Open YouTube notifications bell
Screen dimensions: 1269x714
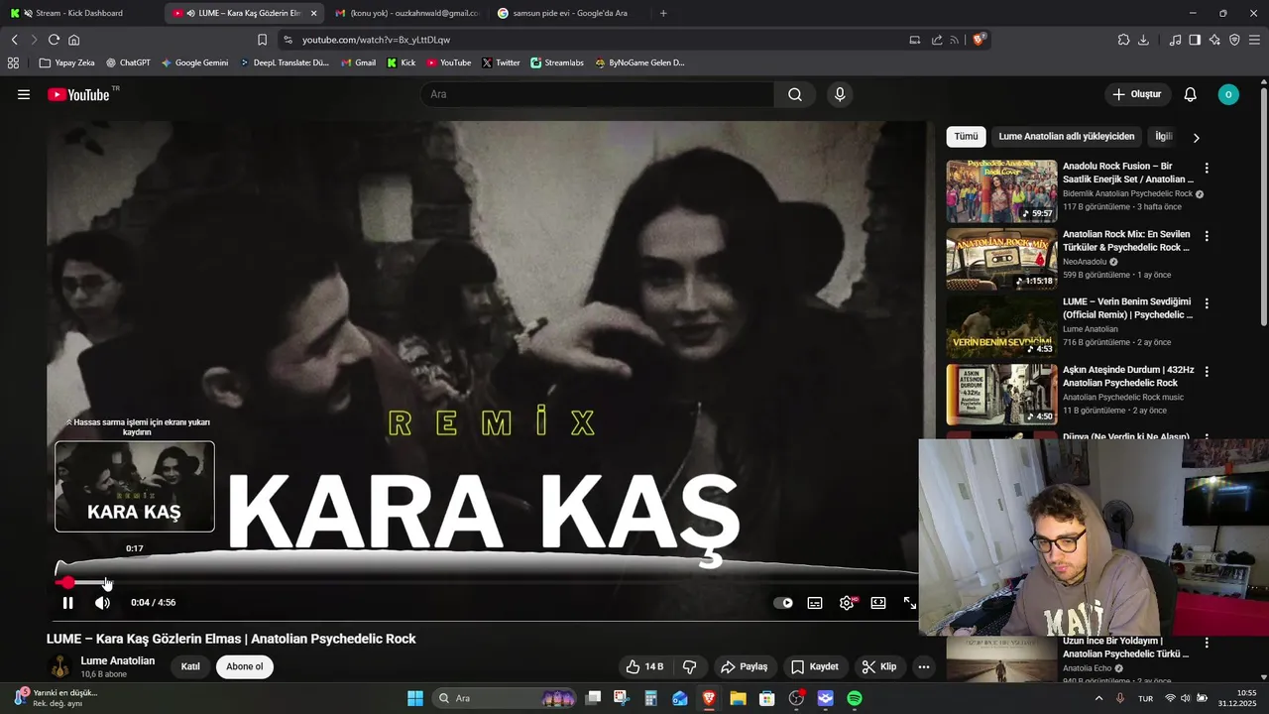coord(1191,94)
